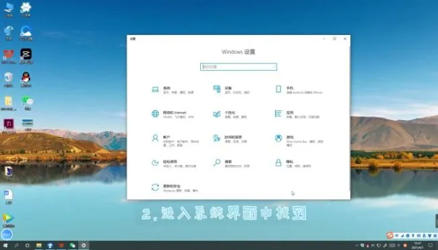Viewport: 438px width, 250px height.
Task: Open the 应用 (Apps) settings category
Action: [x=297, y=115]
